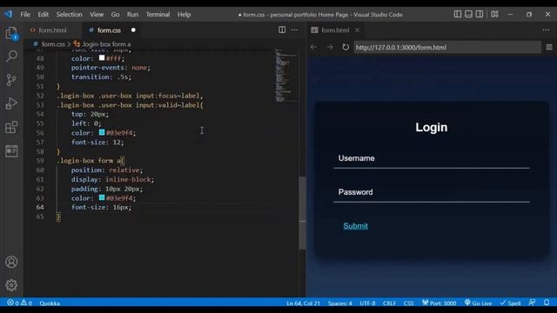Click the Submit link in preview
Viewport: 557px width, 313px height.
tap(355, 226)
